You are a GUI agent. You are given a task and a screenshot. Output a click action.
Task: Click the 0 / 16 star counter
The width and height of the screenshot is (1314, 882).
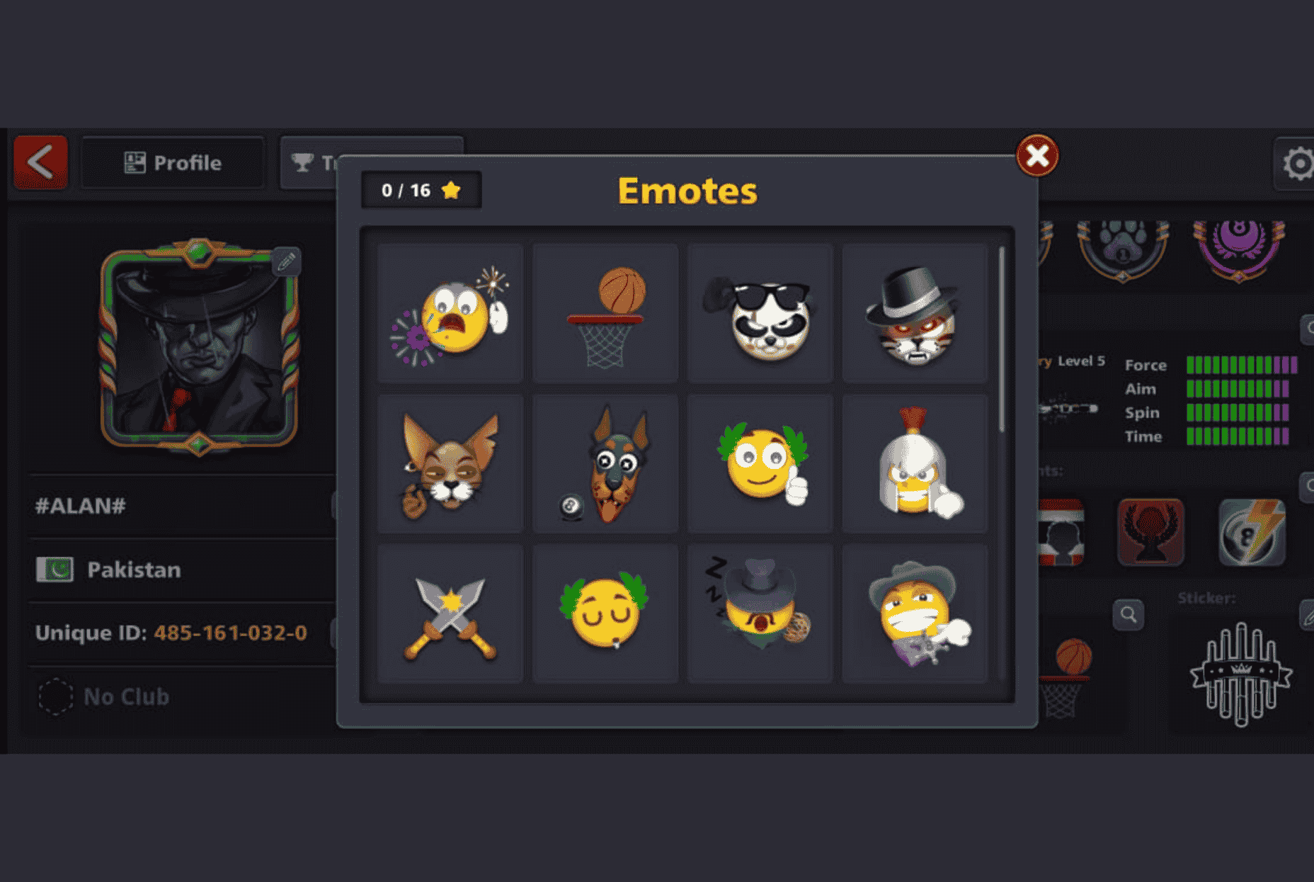coord(421,190)
